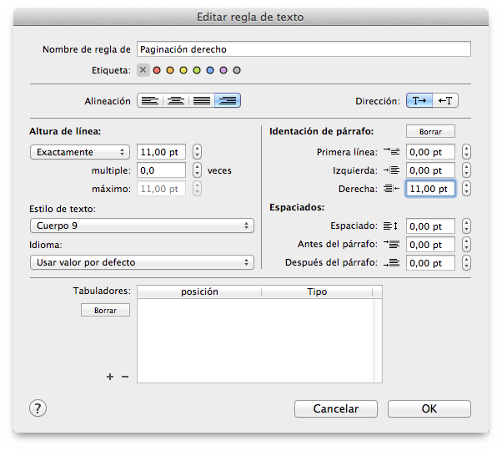Open the Idioma dropdown

(x=142, y=262)
